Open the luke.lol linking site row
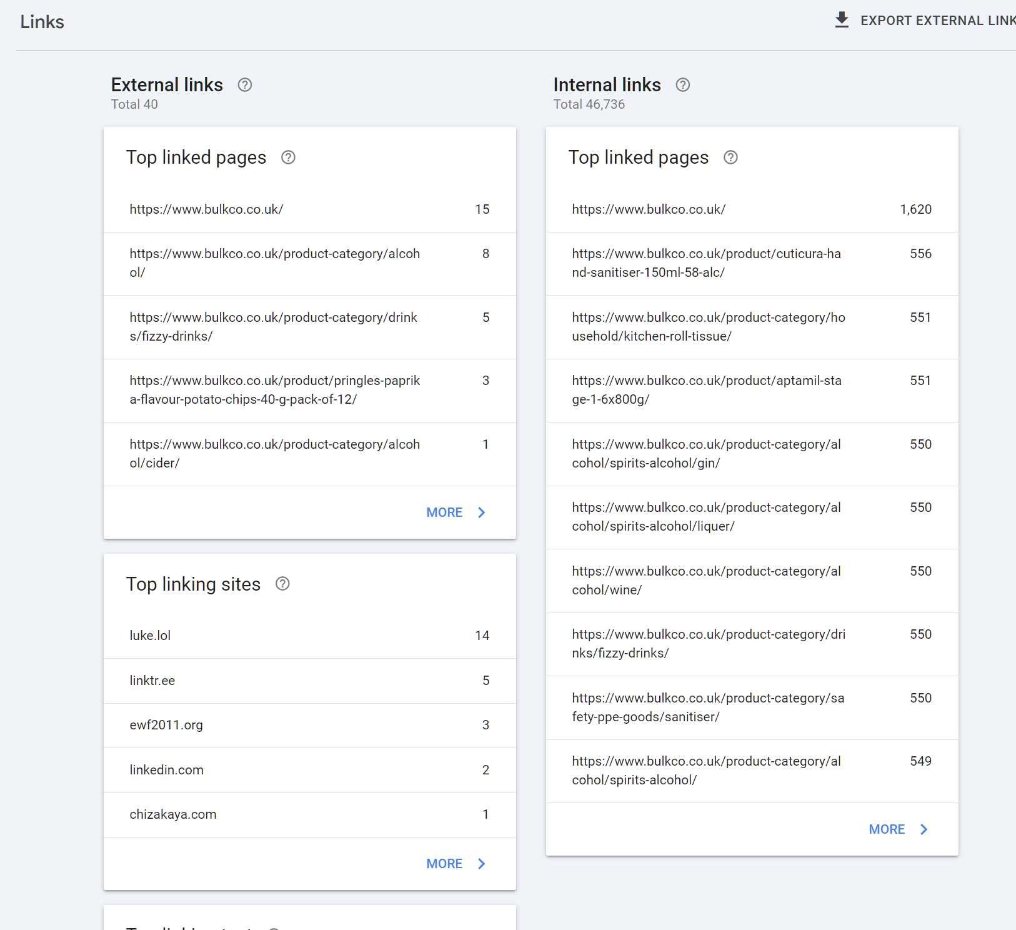 coord(309,636)
